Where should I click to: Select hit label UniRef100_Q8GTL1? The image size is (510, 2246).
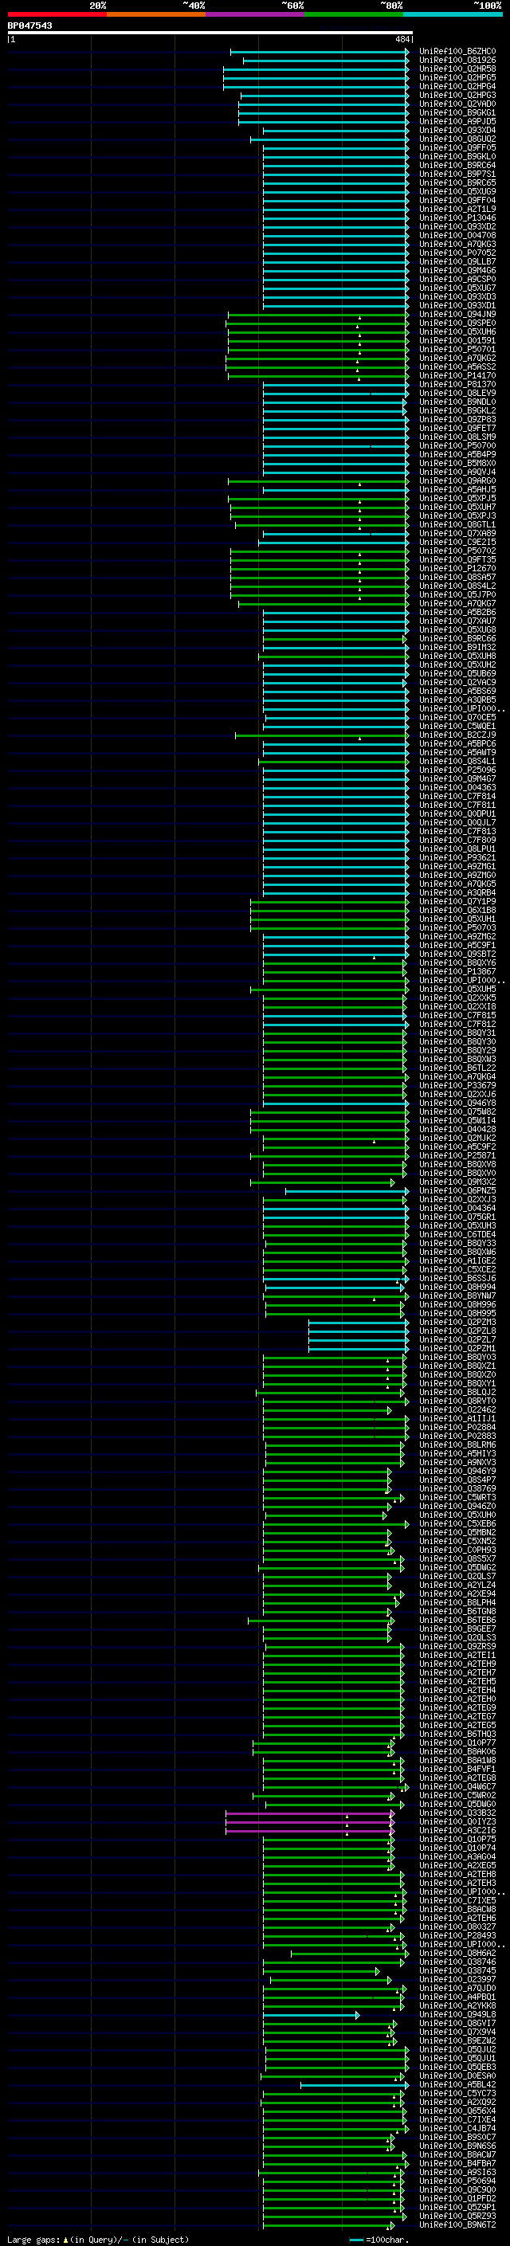[x=457, y=525]
